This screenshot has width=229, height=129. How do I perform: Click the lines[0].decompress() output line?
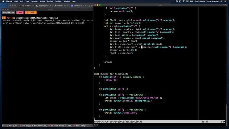tap(128, 101)
